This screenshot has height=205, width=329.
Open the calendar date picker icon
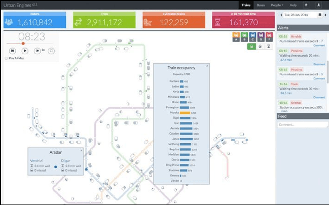point(320,15)
